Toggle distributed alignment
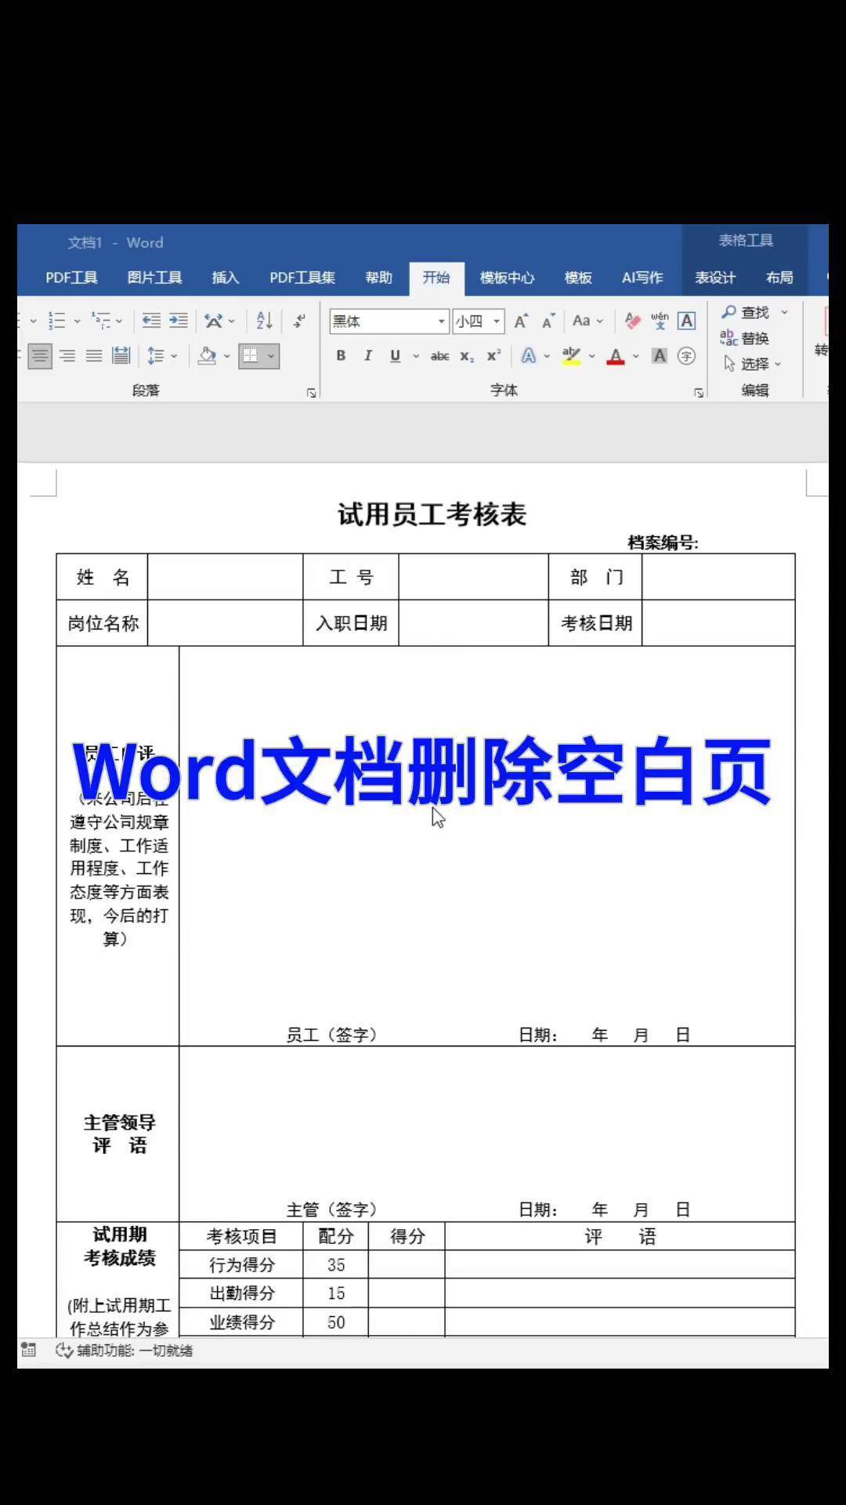The height and width of the screenshot is (1505, 846). point(121,357)
